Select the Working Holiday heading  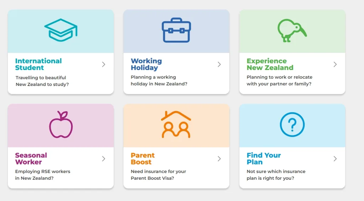pos(146,64)
